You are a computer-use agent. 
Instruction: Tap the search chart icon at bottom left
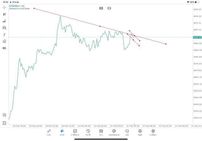click(4, 115)
